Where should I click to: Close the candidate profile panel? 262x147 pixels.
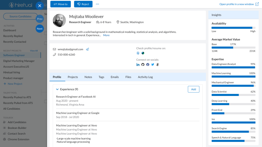[x=40, y=6]
